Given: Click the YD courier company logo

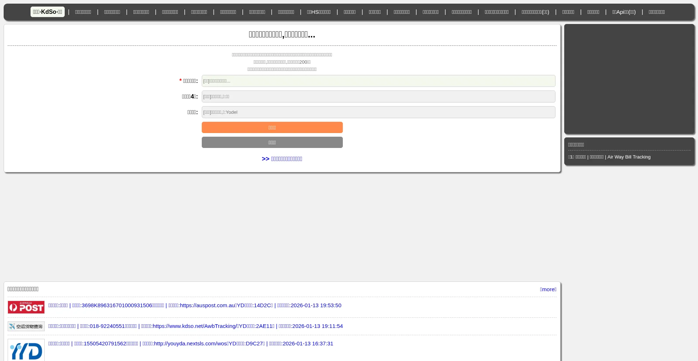Looking at the screenshot, I should click(26, 349).
